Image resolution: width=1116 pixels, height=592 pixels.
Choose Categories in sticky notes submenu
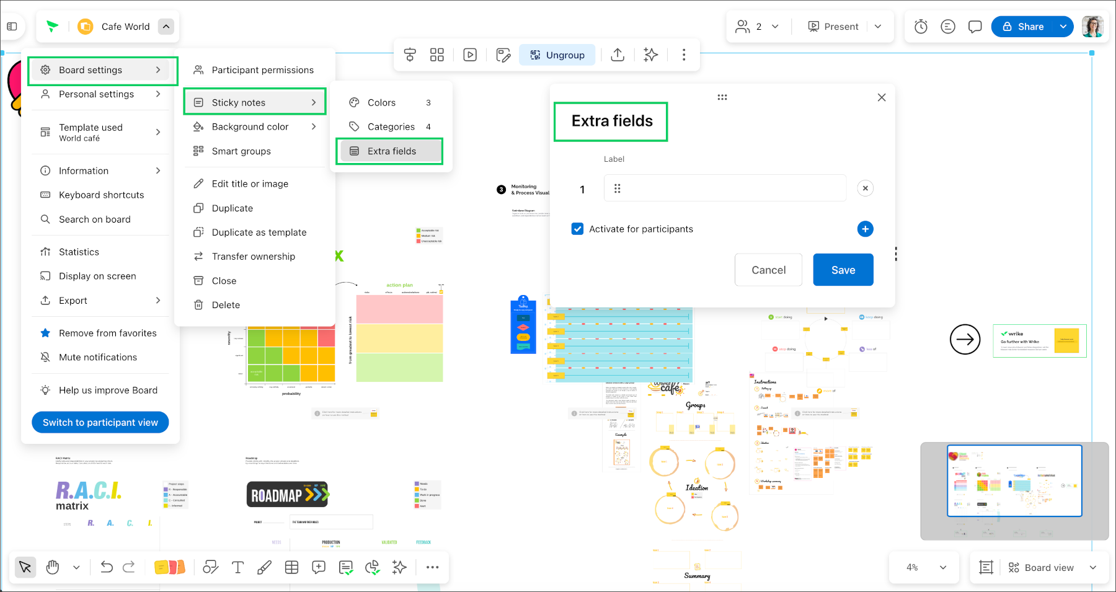[390, 126]
